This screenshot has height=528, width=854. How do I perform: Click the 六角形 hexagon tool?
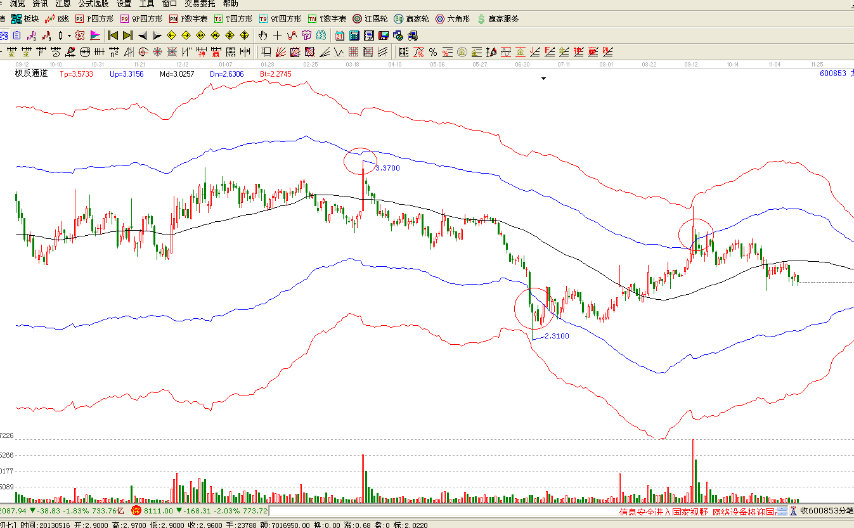(453, 19)
